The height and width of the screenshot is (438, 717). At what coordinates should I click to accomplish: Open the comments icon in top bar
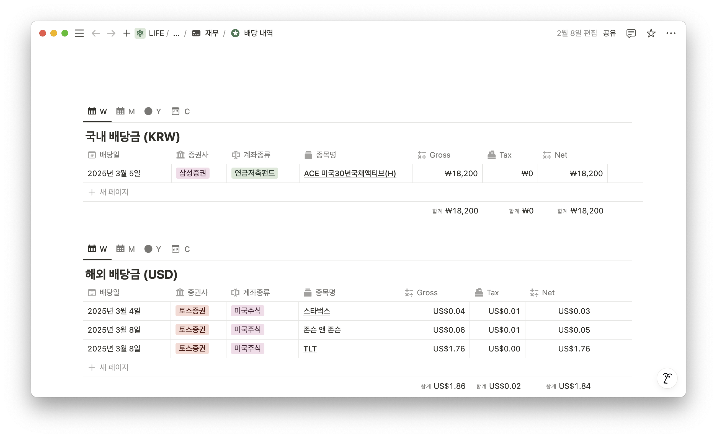coord(631,33)
